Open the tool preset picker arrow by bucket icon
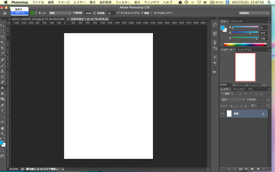The height and width of the screenshot is (172, 275). pyautogui.click(x=9, y=13)
